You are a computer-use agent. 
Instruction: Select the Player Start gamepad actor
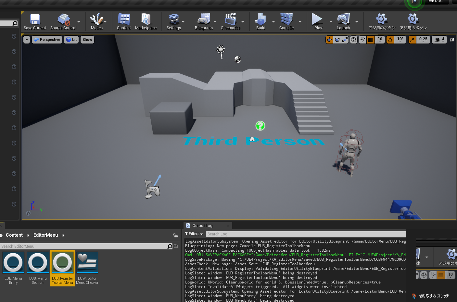153,188
